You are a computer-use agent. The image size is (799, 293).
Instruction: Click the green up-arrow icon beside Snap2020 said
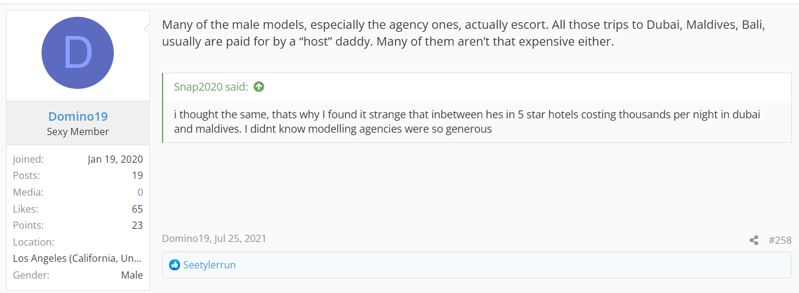(259, 86)
